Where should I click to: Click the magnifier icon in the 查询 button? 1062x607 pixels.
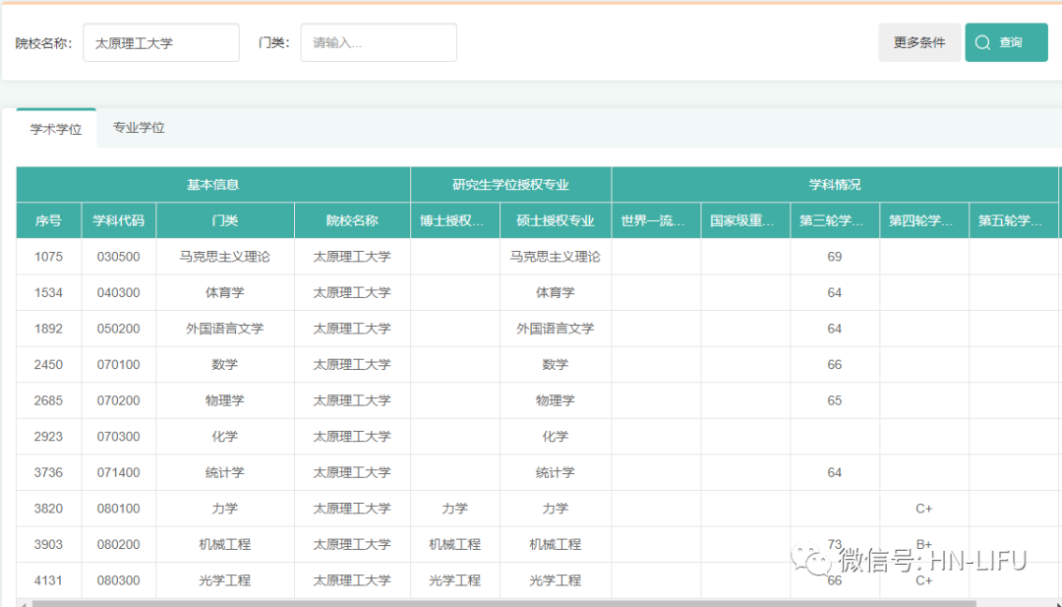tap(982, 42)
